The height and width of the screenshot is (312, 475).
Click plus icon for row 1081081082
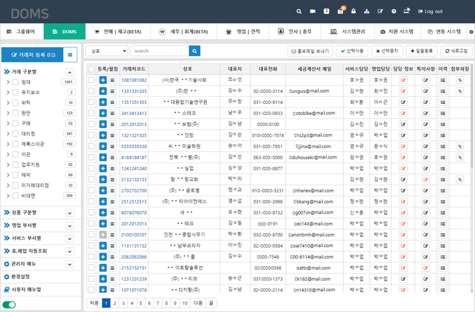click(103, 80)
